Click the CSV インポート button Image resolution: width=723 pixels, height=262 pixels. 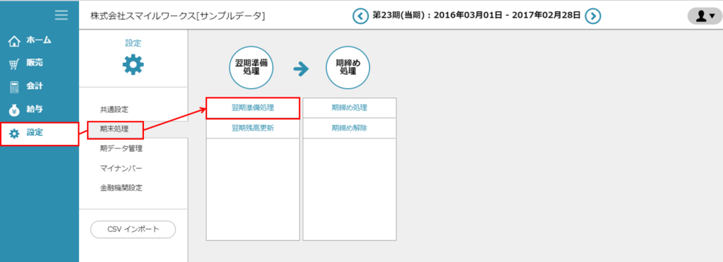tap(133, 230)
